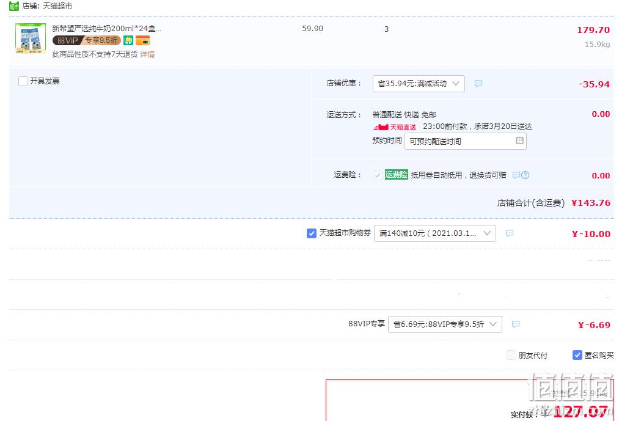Click the comment icon beside the 88VIP专享 dropdown

[516, 324]
